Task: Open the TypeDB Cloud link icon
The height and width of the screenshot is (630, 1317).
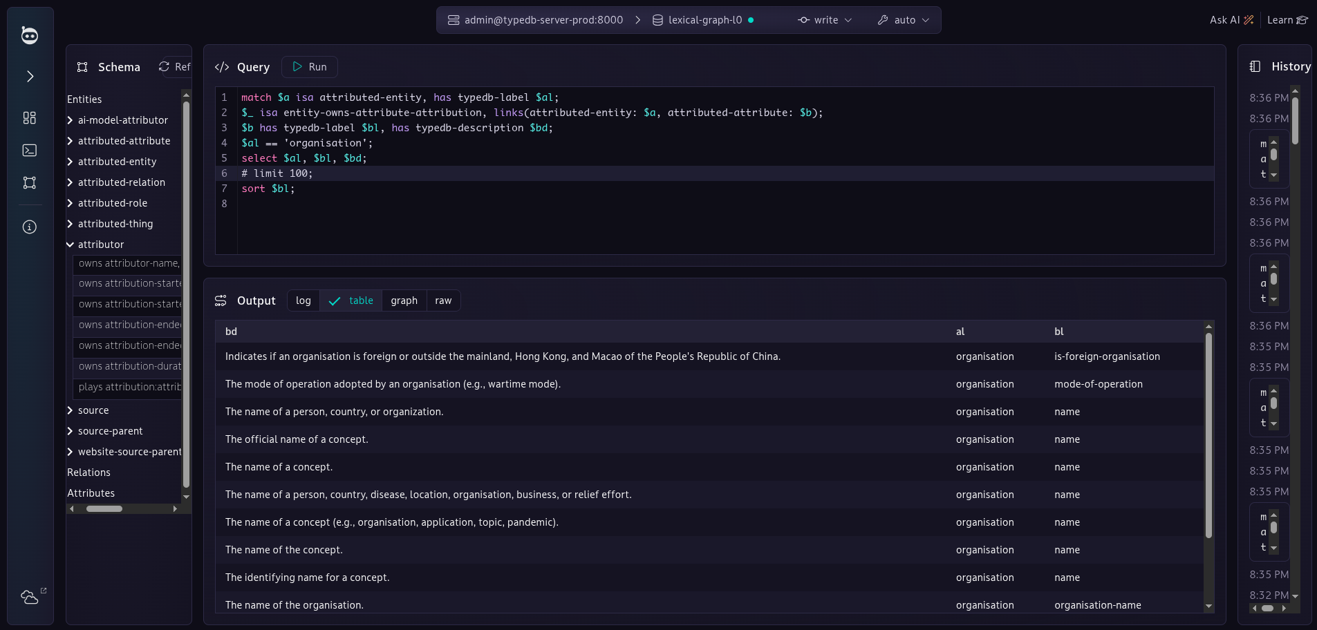Action: click(30, 598)
